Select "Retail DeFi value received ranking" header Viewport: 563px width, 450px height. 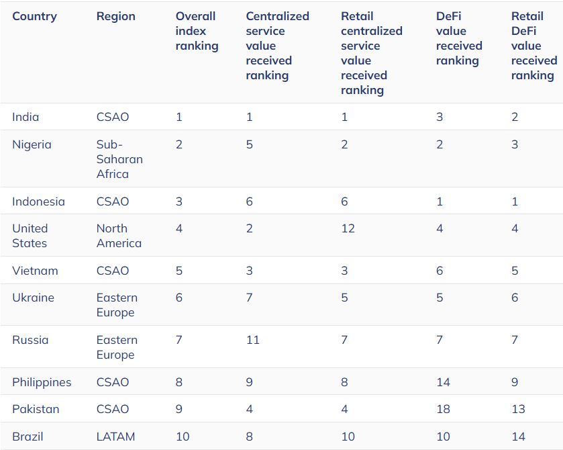tap(533, 46)
